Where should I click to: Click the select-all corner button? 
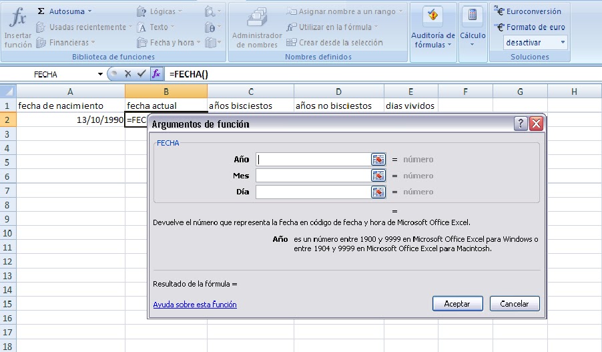tap(8, 92)
